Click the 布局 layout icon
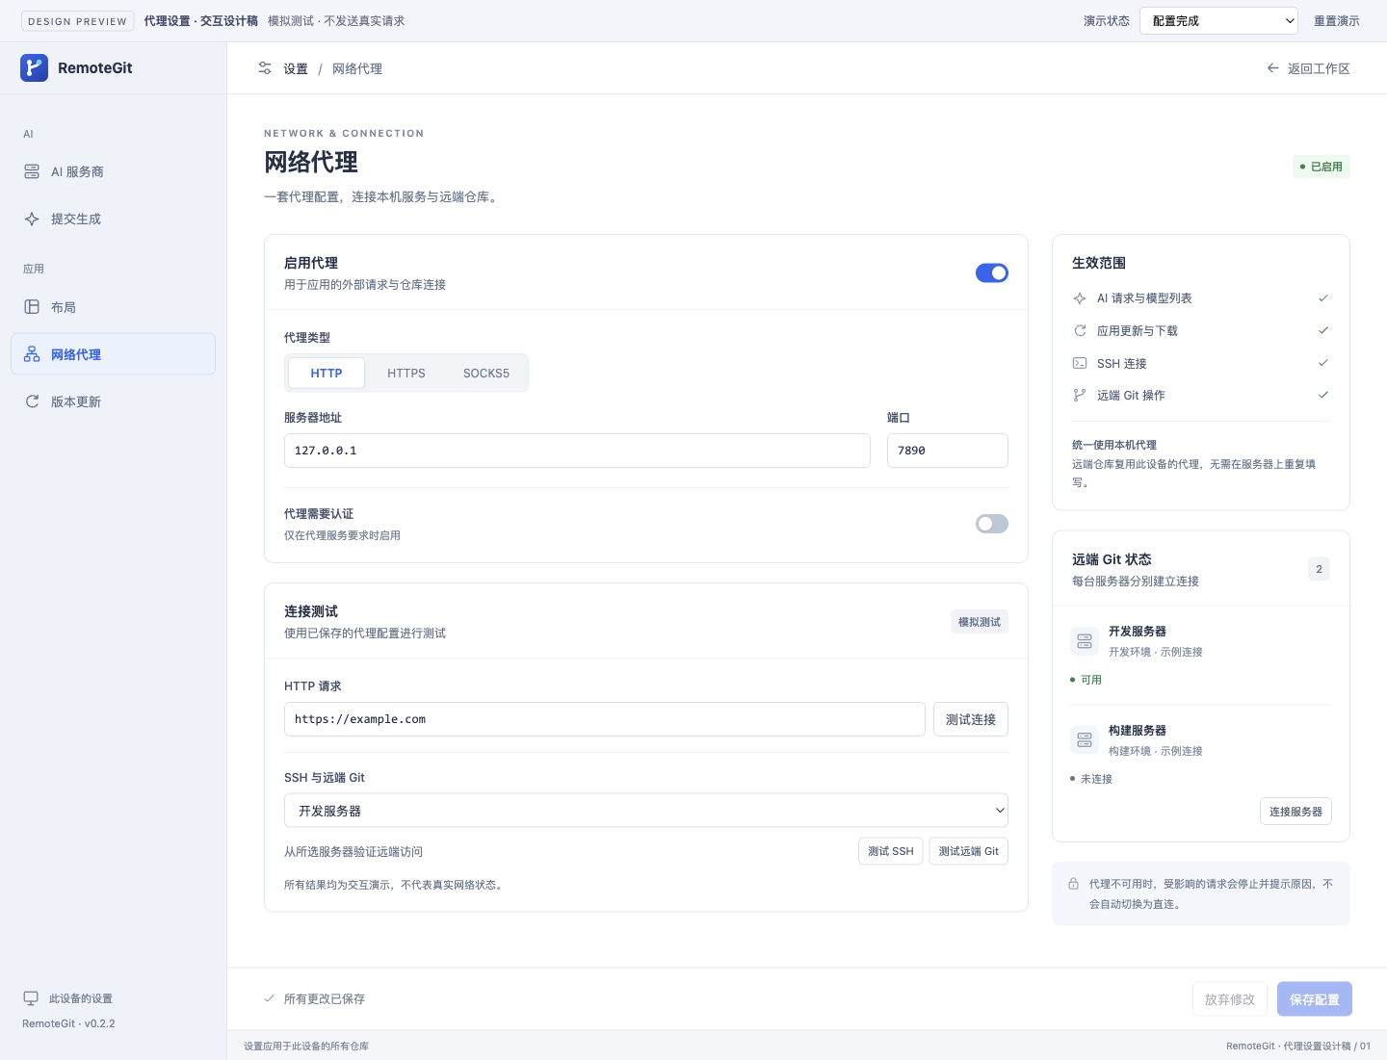The height and width of the screenshot is (1060, 1387). pos(32,307)
